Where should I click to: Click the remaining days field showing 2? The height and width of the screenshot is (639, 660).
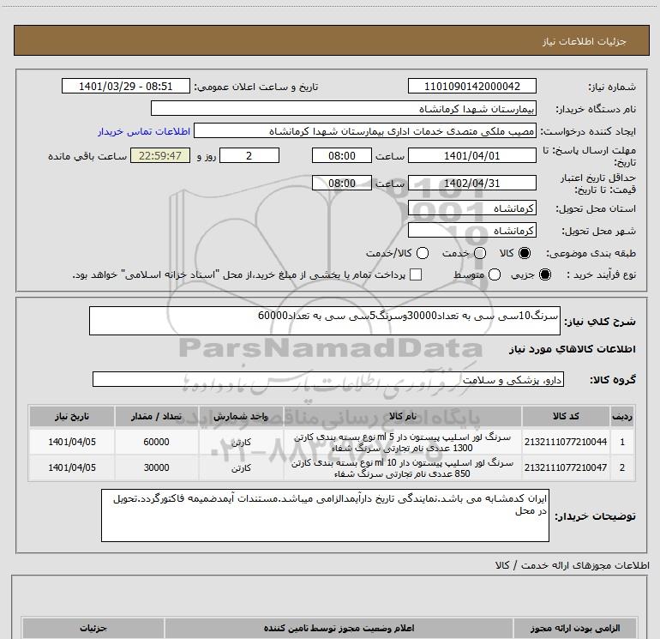(249, 155)
